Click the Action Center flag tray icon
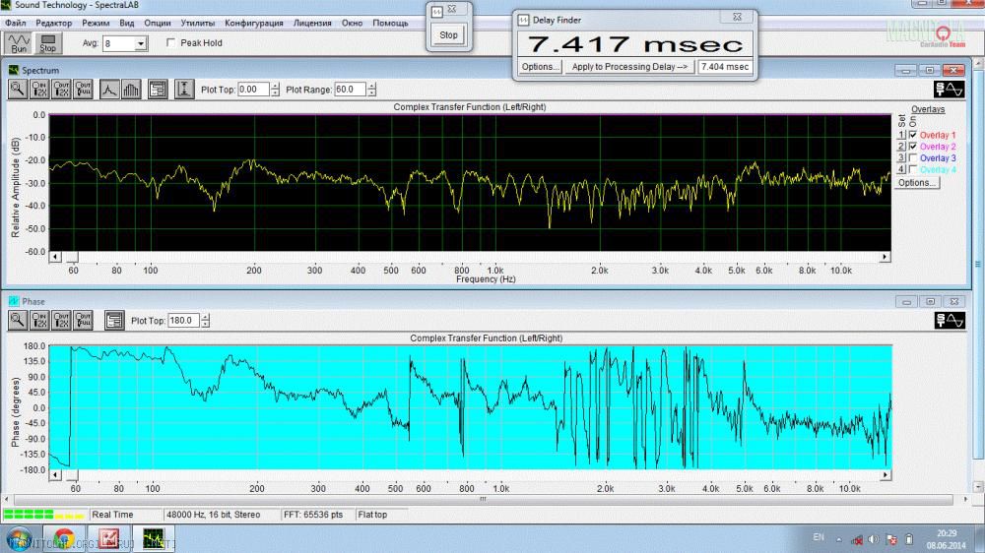The height and width of the screenshot is (553, 985). 891,539
